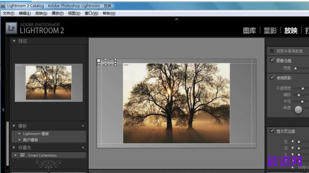Expand the Lightroom 模板 folder
This screenshot has height=173, width=309.
click(20, 134)
